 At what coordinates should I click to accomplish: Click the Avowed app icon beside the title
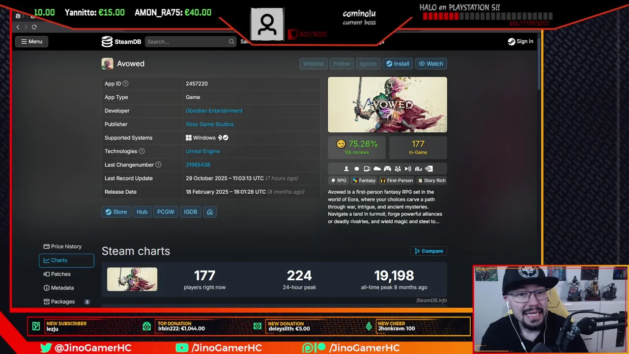pyautogui.click(x=107, y=63)
